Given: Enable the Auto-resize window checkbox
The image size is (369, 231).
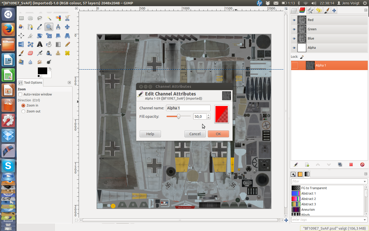Looking at the screenshot, I should 20,94.
